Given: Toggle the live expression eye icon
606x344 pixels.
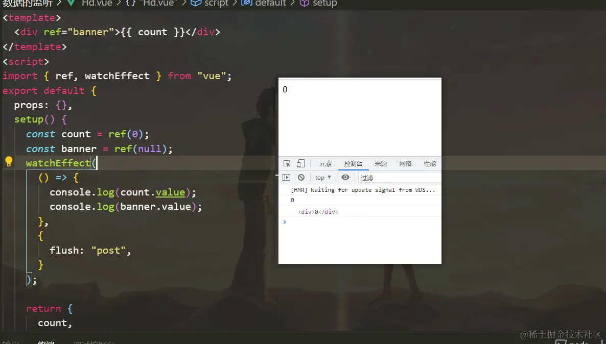Looking at the screenshot, I should [x=345, y=177].
